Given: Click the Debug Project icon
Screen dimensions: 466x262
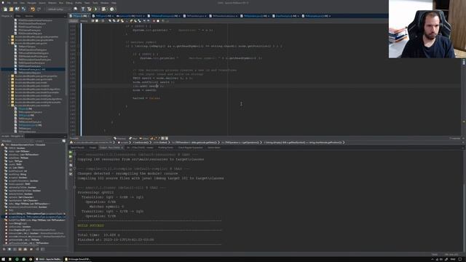Looking at the screenshot, I should point(103,9).
